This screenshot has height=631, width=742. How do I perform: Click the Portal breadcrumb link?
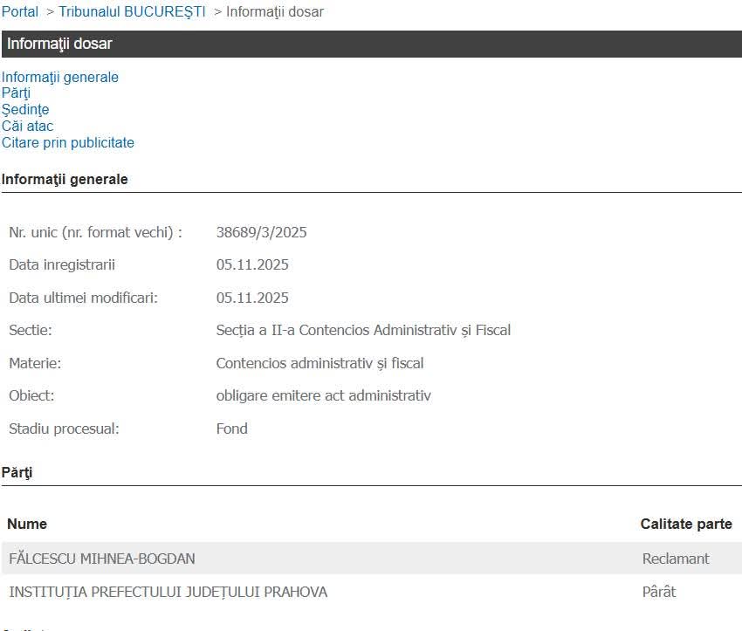coord(20,12)
